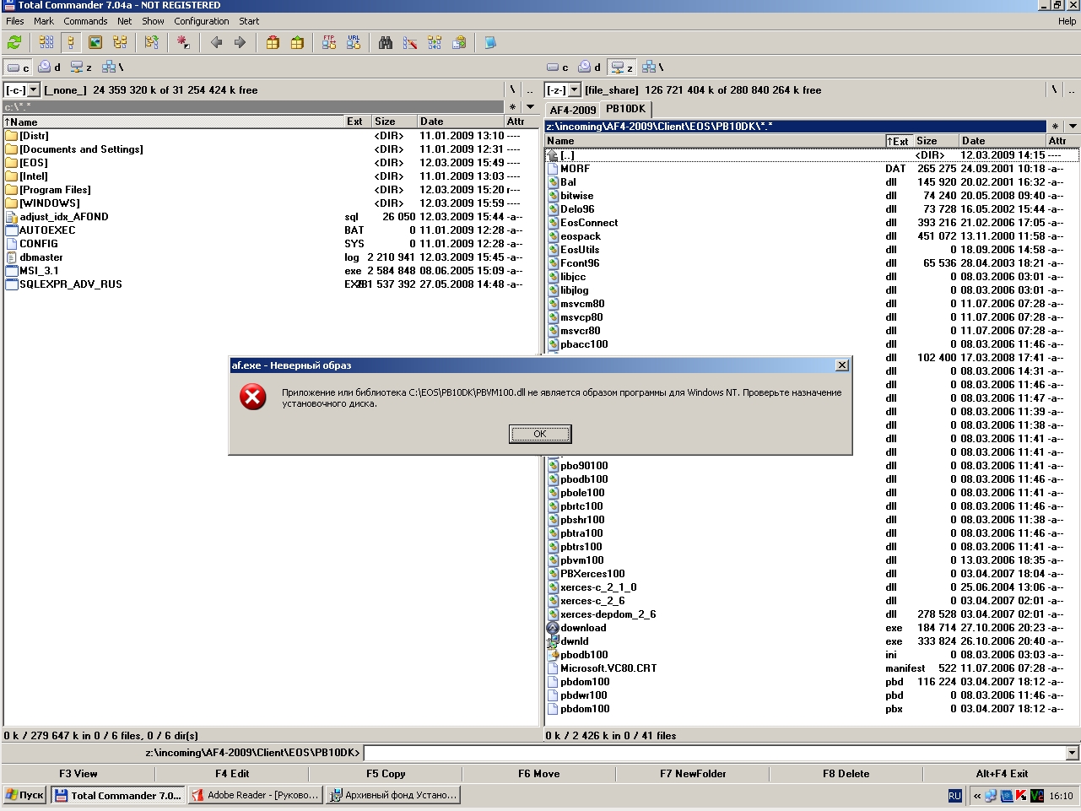Select drive d button in right panel
This screenshot has height=811, width=1081.
[589, 68]
